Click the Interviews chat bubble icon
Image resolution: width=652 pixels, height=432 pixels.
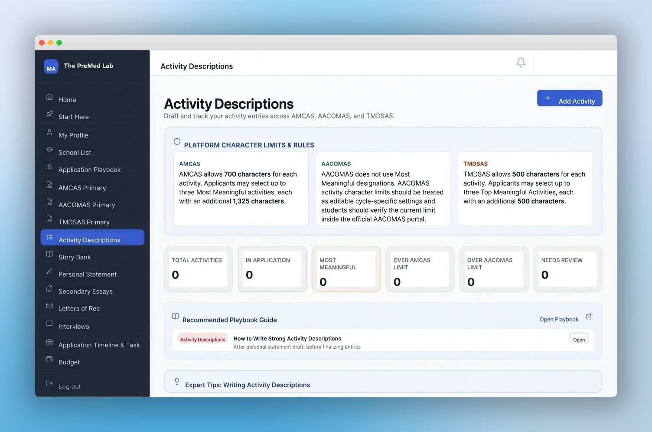(49, 324)
